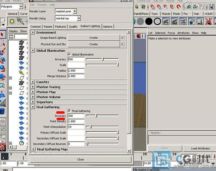Open the Fluids shelf tab

[176, 14]
